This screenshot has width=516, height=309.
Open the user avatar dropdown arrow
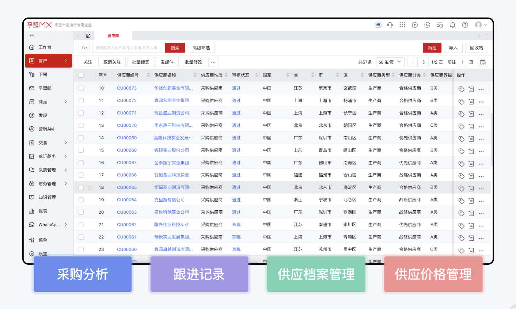click(x=485, y=25)
